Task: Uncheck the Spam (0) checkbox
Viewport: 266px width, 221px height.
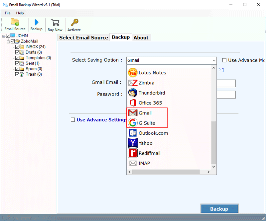Action: 17,69
